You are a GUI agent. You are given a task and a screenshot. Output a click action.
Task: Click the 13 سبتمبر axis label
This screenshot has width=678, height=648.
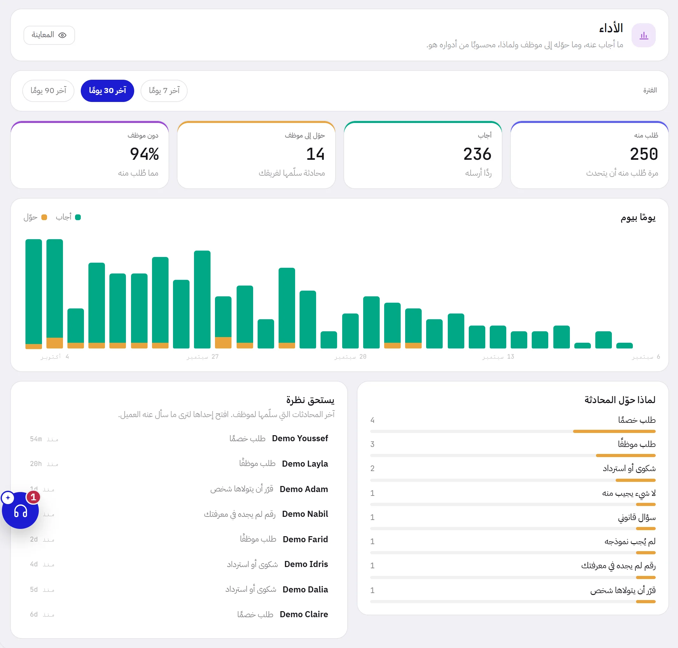498,357
